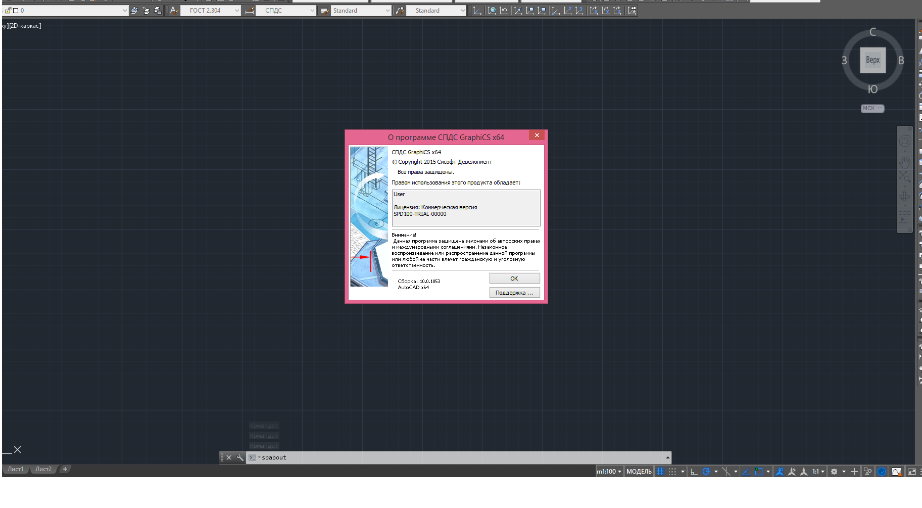
Task: Toggle 2D object snap
Action: tap(758, 472)
